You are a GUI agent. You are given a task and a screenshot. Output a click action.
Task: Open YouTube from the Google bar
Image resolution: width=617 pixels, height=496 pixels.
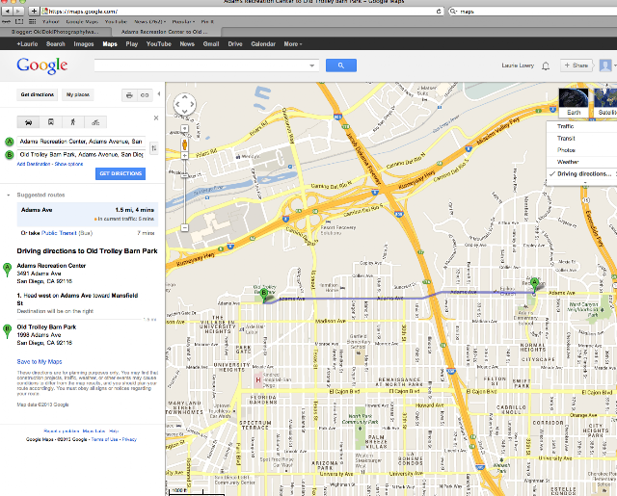coord(158,44)
